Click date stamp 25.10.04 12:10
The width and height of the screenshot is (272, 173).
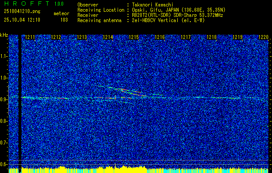pos(22,20)
